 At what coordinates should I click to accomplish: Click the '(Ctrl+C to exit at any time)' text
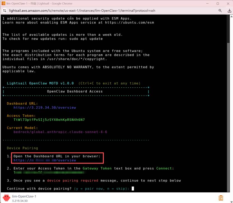pos(109,83)
